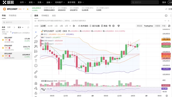Expand the market list 更多 dropdown
Screen dimensions: 172x97
click(x=20, y=27)
